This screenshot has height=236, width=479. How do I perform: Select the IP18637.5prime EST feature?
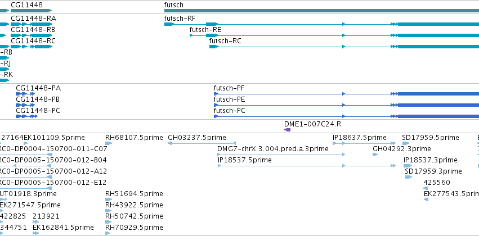coord(364,143)
